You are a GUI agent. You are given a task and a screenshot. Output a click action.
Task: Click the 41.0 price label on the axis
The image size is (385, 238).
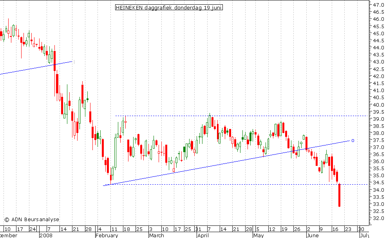(x=378, y=90)
